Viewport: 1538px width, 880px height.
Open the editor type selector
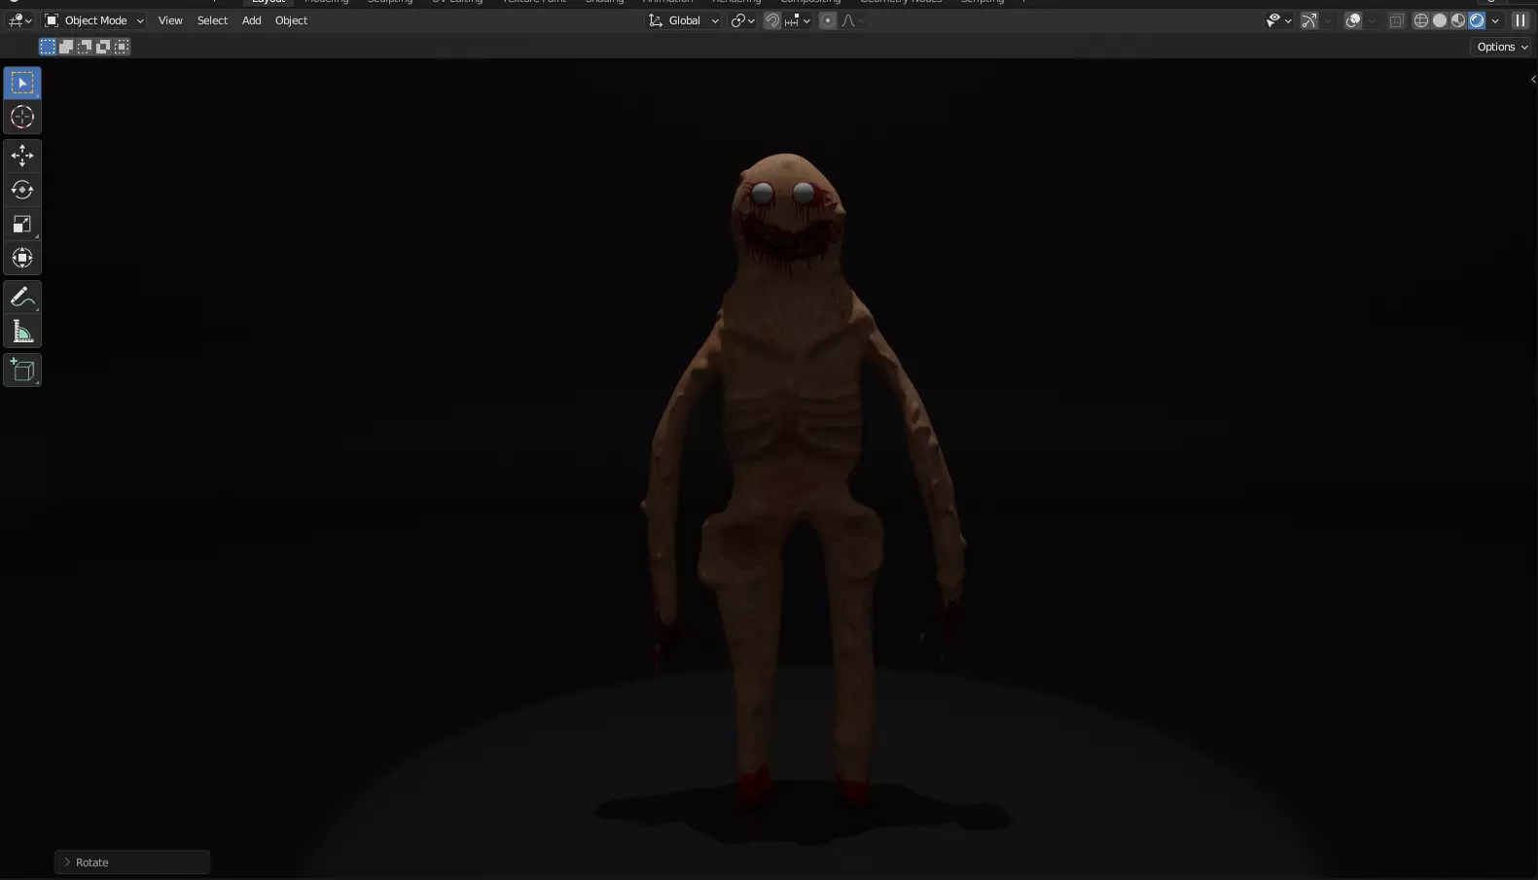coord(19,20)
